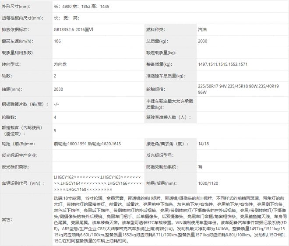This screenshot has width=289, height=246.
Task: Select the axle count value 2
Action: pyautogui.click(x=55, y=76)
